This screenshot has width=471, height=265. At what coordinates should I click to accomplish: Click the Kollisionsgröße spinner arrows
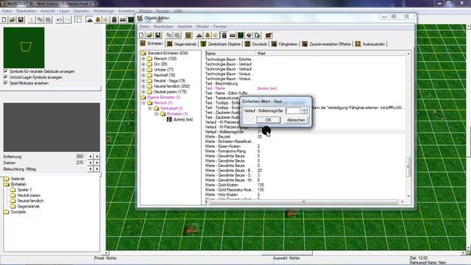tap(304, 110)
